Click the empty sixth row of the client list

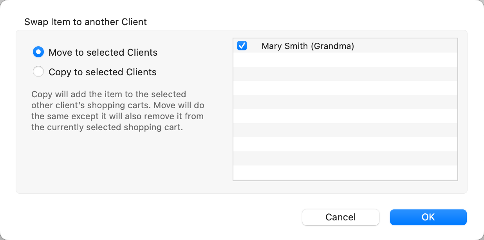click(345, 116)
